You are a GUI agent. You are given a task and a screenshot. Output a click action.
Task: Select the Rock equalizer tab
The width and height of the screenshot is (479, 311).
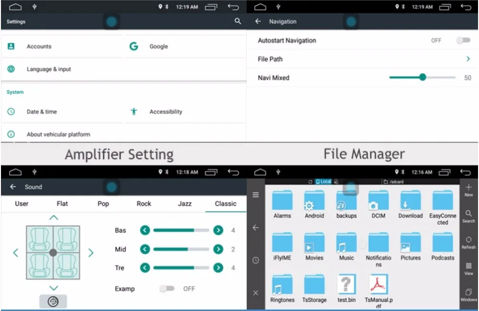point(144,204)
